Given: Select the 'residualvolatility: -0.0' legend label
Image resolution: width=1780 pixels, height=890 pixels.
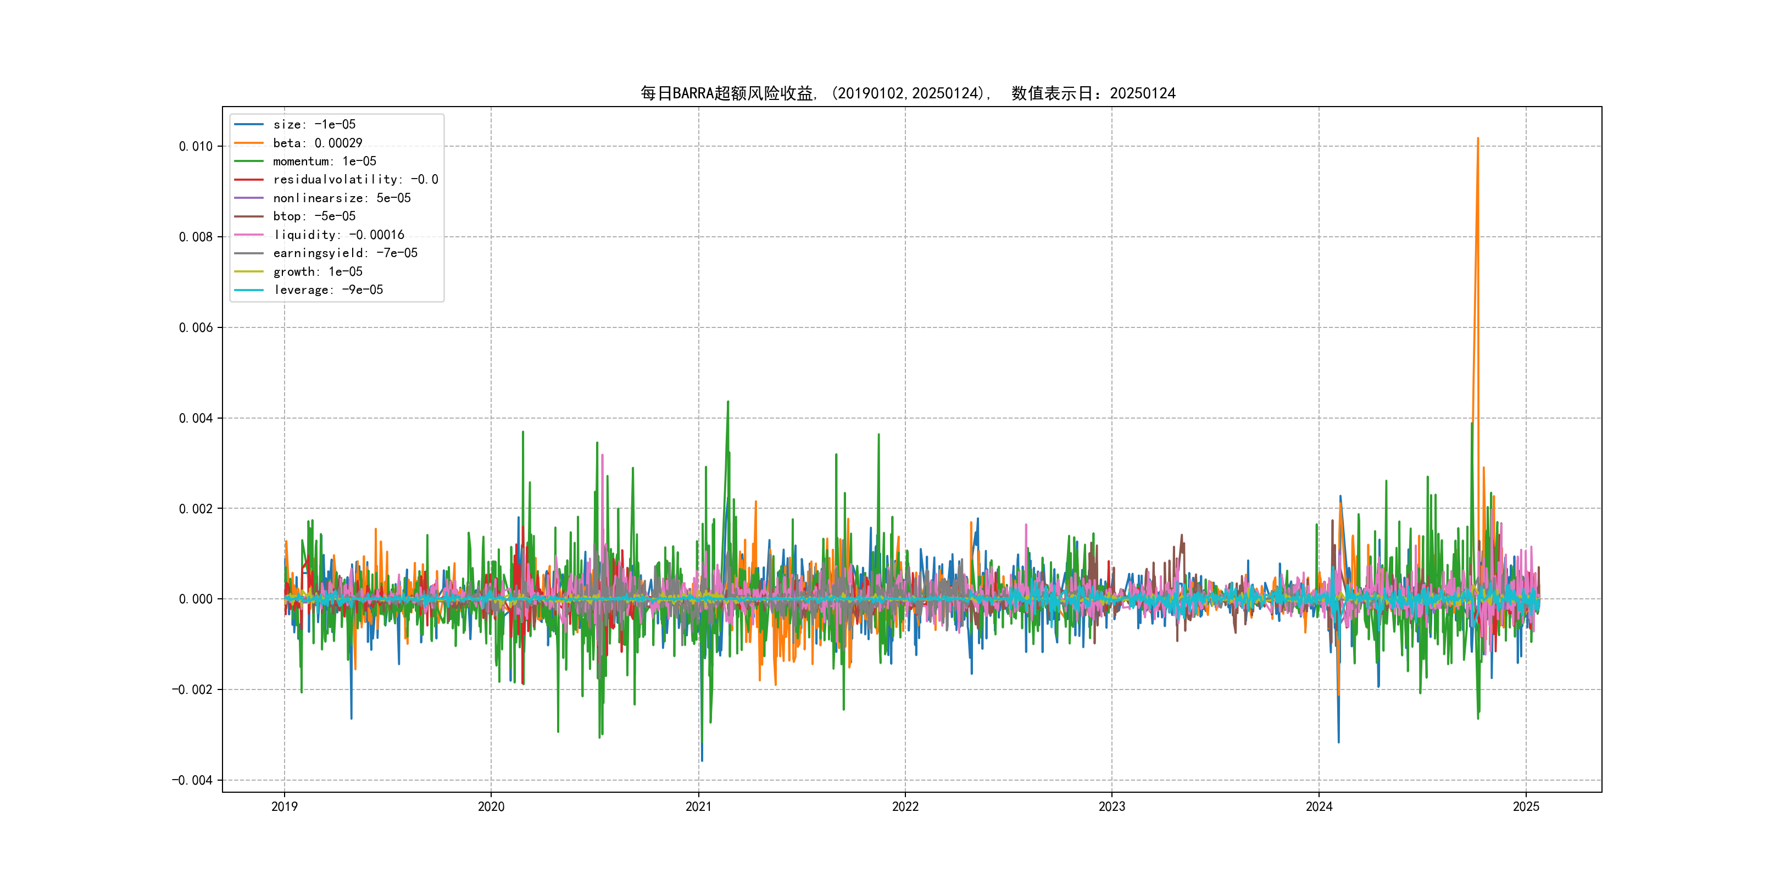Looking at the screenshot, I should click(355, 180).
